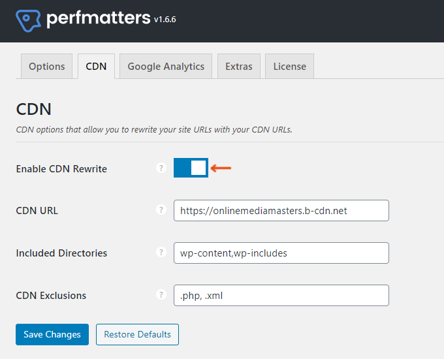Show help icon for Included Directories

point(161,252)
